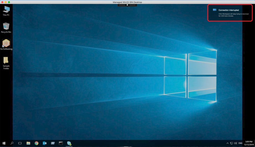Viewport: 255px width, 147px height.
Task: Expand the Citrix toolbar handle at top
Action: [127, 5]
